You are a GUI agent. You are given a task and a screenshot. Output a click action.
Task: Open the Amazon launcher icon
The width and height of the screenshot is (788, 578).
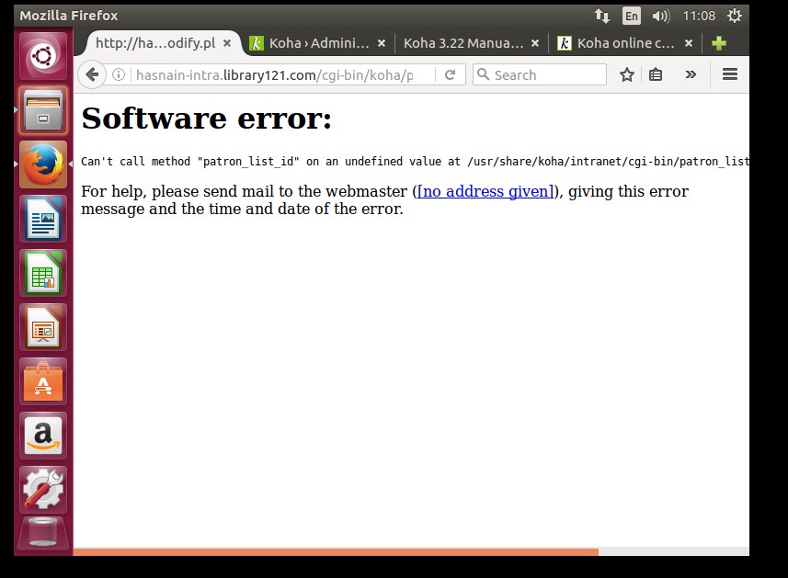[x=43, y=435]
